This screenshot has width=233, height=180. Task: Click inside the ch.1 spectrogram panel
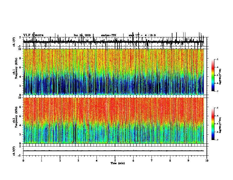tap(114, 72)
